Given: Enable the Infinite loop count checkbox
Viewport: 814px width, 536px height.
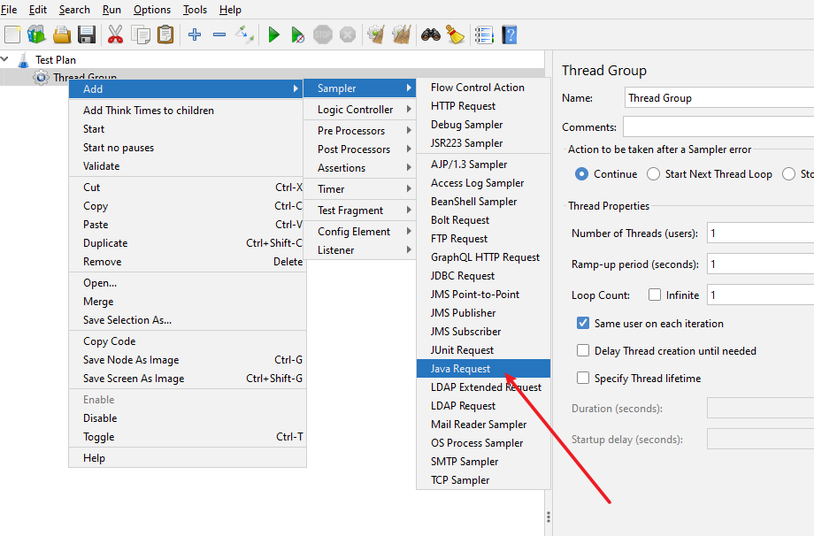Looking at the screenshot, I should pyautogui.click(x=655, y=295).
